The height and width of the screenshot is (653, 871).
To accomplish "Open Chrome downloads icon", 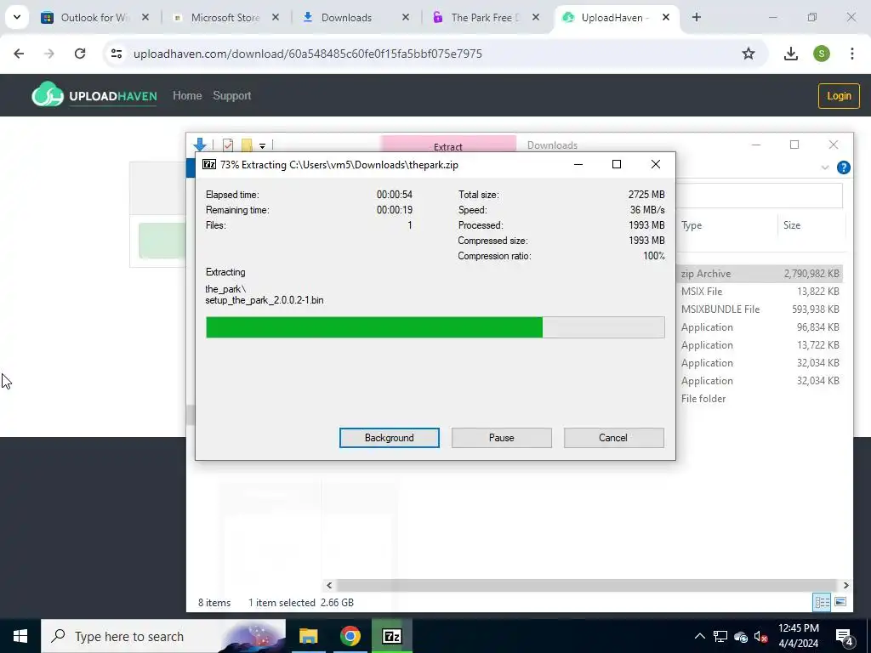I will (790, 54).
